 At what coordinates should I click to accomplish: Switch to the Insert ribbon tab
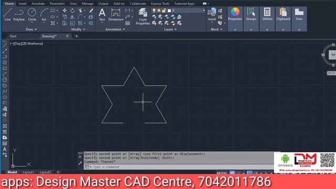[x=23, y=4]
